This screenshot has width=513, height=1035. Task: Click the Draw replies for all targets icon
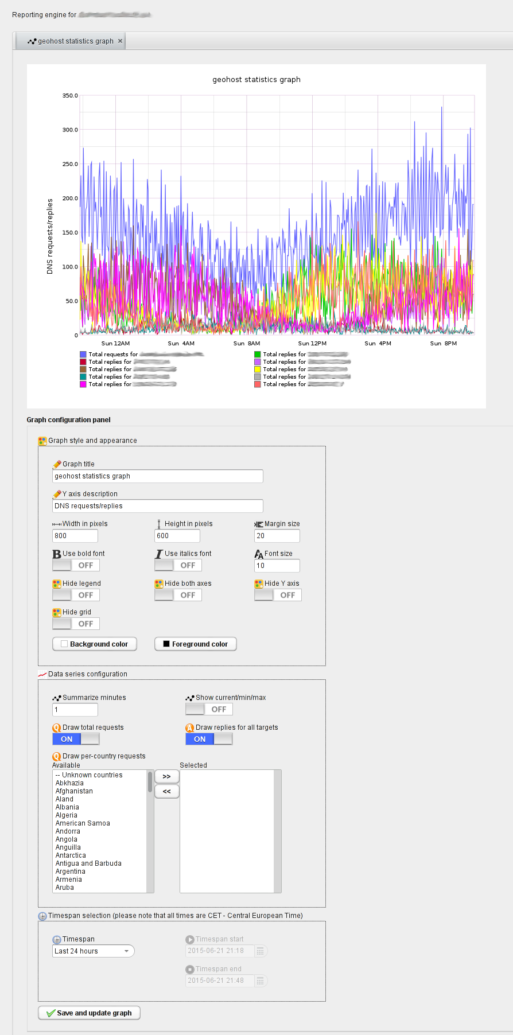point(190,728)
